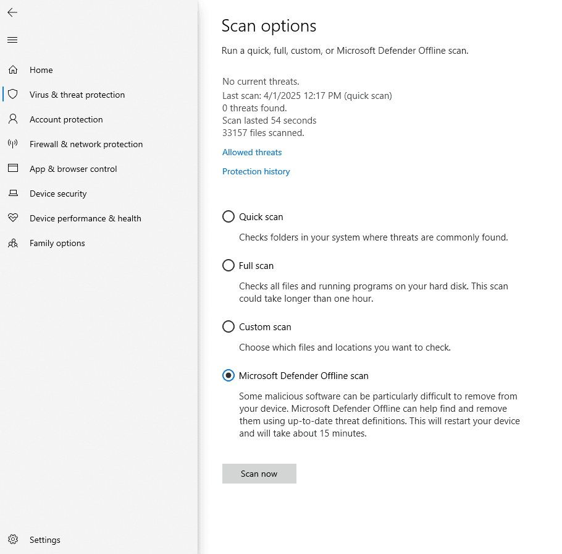This screenshot has height=554, width=562.
Task: Open Device security section
Action: point(58,194)
